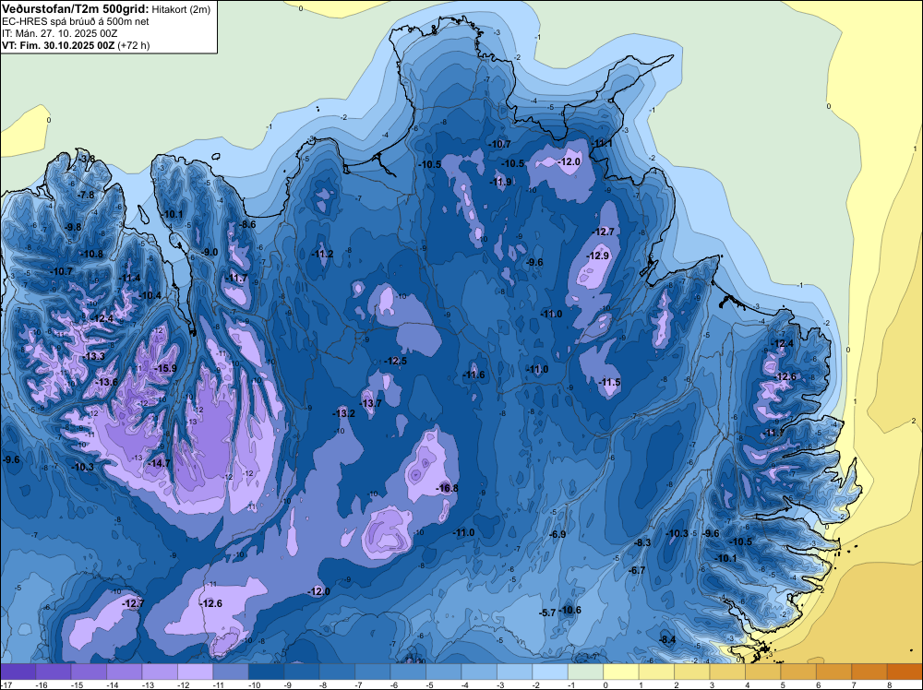Click the -14.7 temperature value
The height and width of the screenshot is (690, 923).
tap(159, 463)
